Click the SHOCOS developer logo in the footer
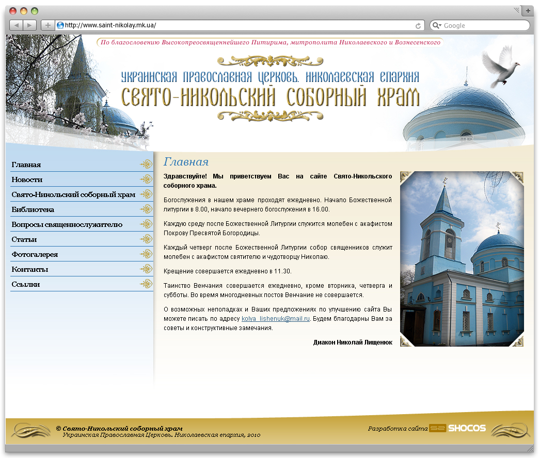The image size is (539, 458). click(457, 428)
